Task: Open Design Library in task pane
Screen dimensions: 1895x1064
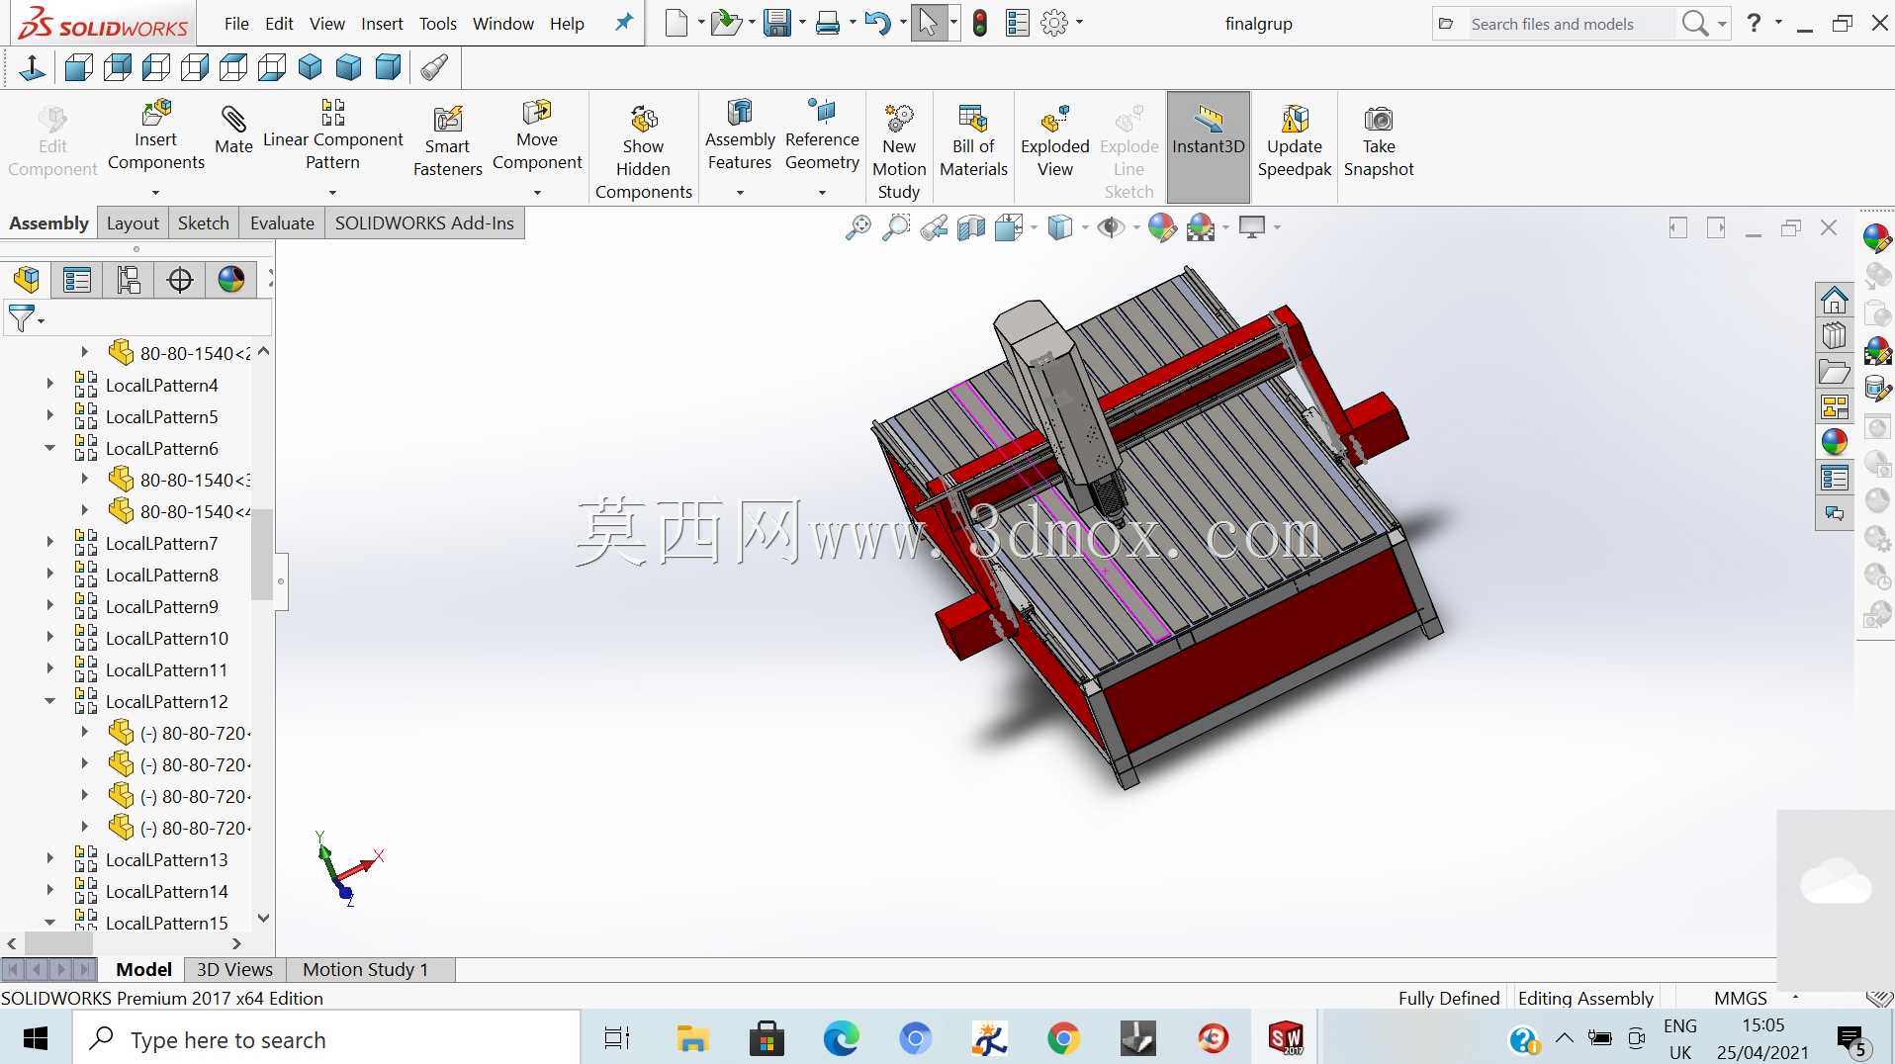Action: pos(1835,336)
